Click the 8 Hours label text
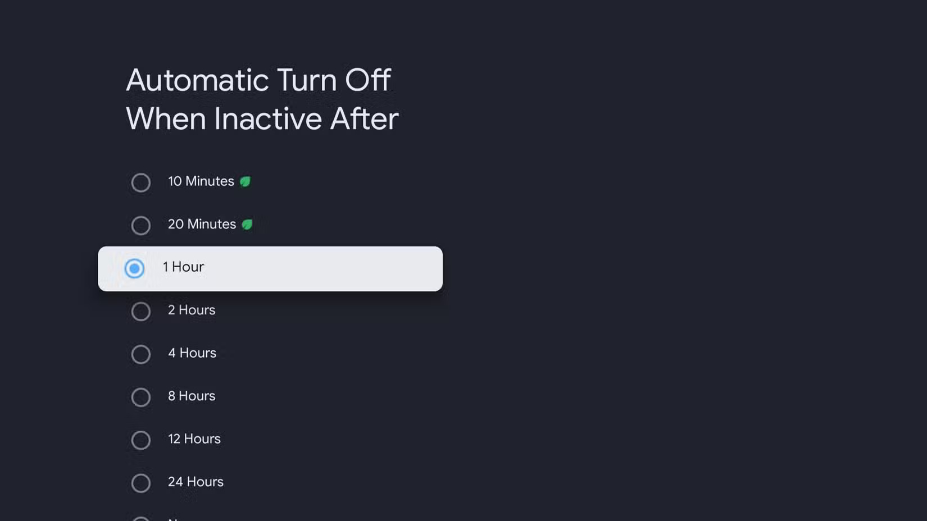Screen dimensions: 927x521 (191, 396)
